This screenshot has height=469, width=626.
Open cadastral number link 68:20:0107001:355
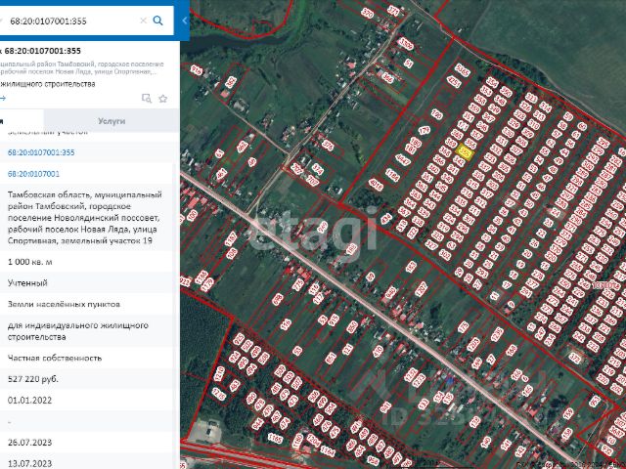(x=41, y=152)
